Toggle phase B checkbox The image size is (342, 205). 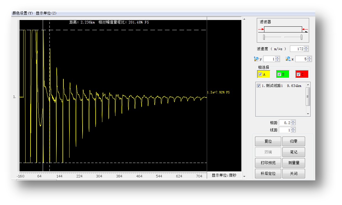pos(279,74)
